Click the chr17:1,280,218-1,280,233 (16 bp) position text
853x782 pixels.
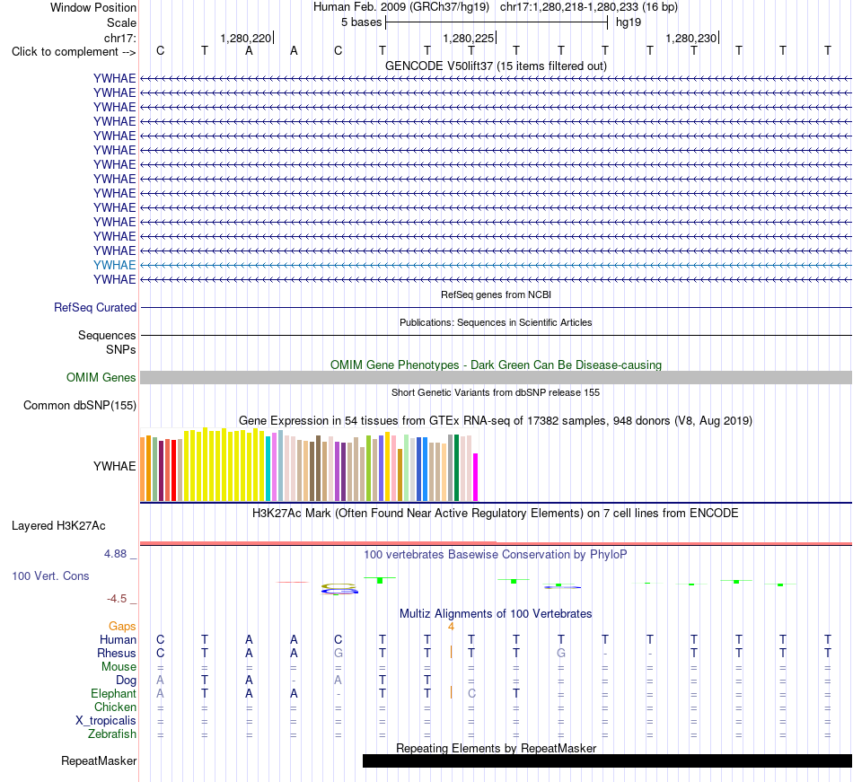tap(589, 7)
